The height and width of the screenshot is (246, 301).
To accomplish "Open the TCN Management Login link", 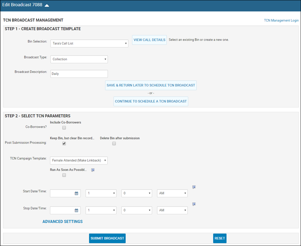I will tap(281, 20).
